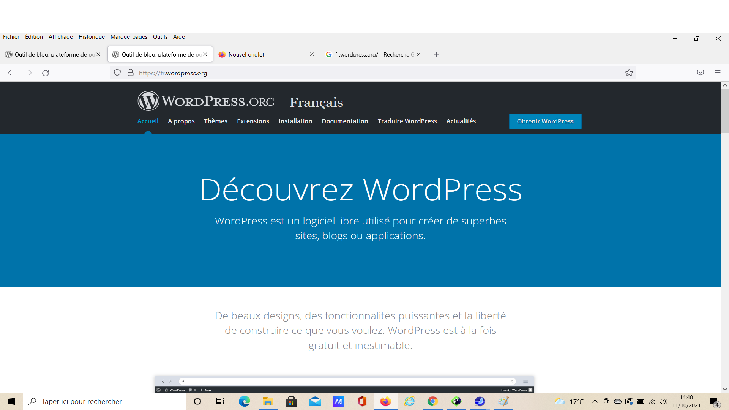Open the Extensions section
Viewport: 729px width, 410px height.
pyautogui.click(x=253, y=121)
